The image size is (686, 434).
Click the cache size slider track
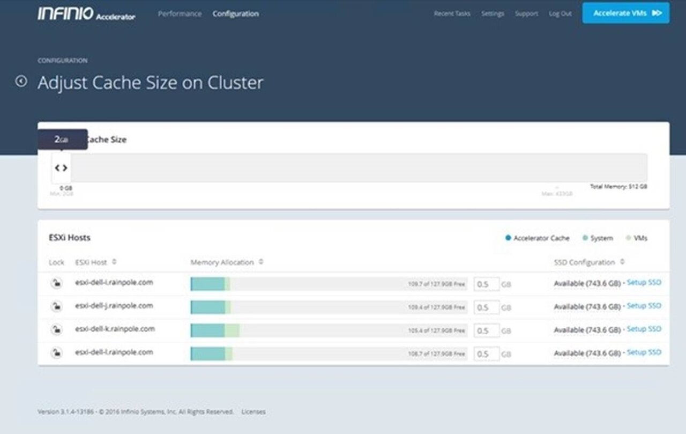coord(349,168)
